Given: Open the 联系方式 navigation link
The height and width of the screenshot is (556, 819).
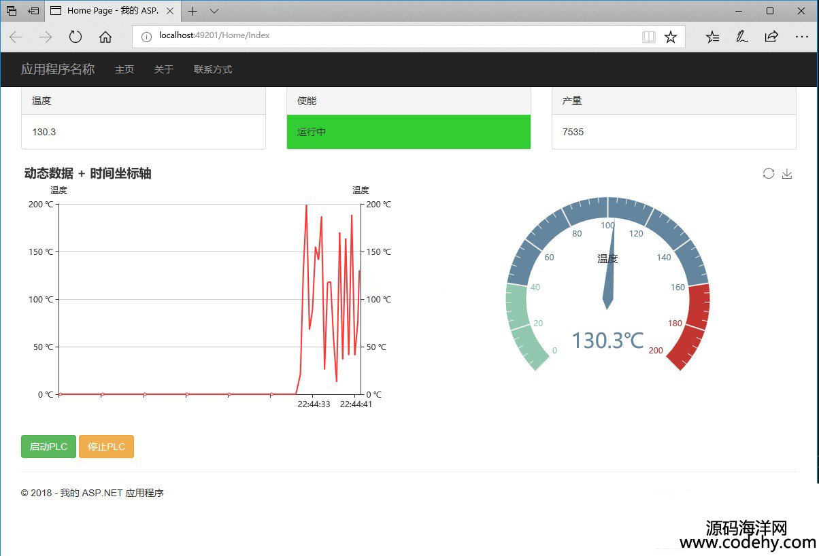Looking at the screenshot, I should pos(213,69).
